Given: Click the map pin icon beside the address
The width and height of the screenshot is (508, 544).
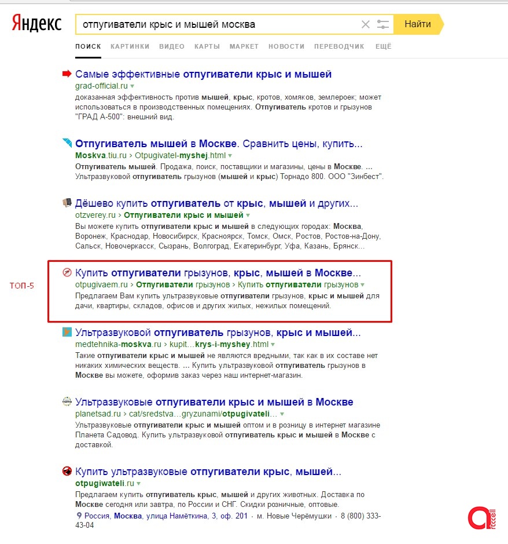Looking at the screenshot, I should (x=79, y=516).
